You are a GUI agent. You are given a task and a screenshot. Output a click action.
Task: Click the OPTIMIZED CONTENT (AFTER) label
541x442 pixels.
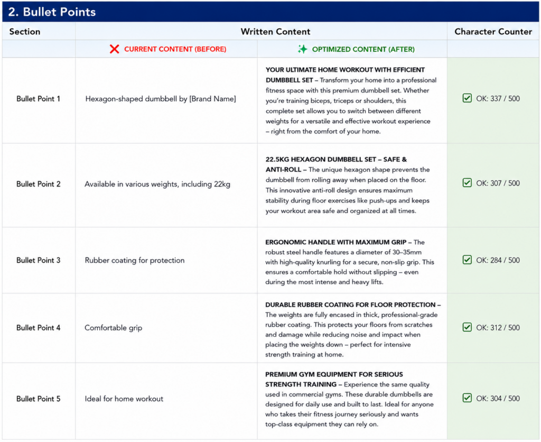click(363, 49)
